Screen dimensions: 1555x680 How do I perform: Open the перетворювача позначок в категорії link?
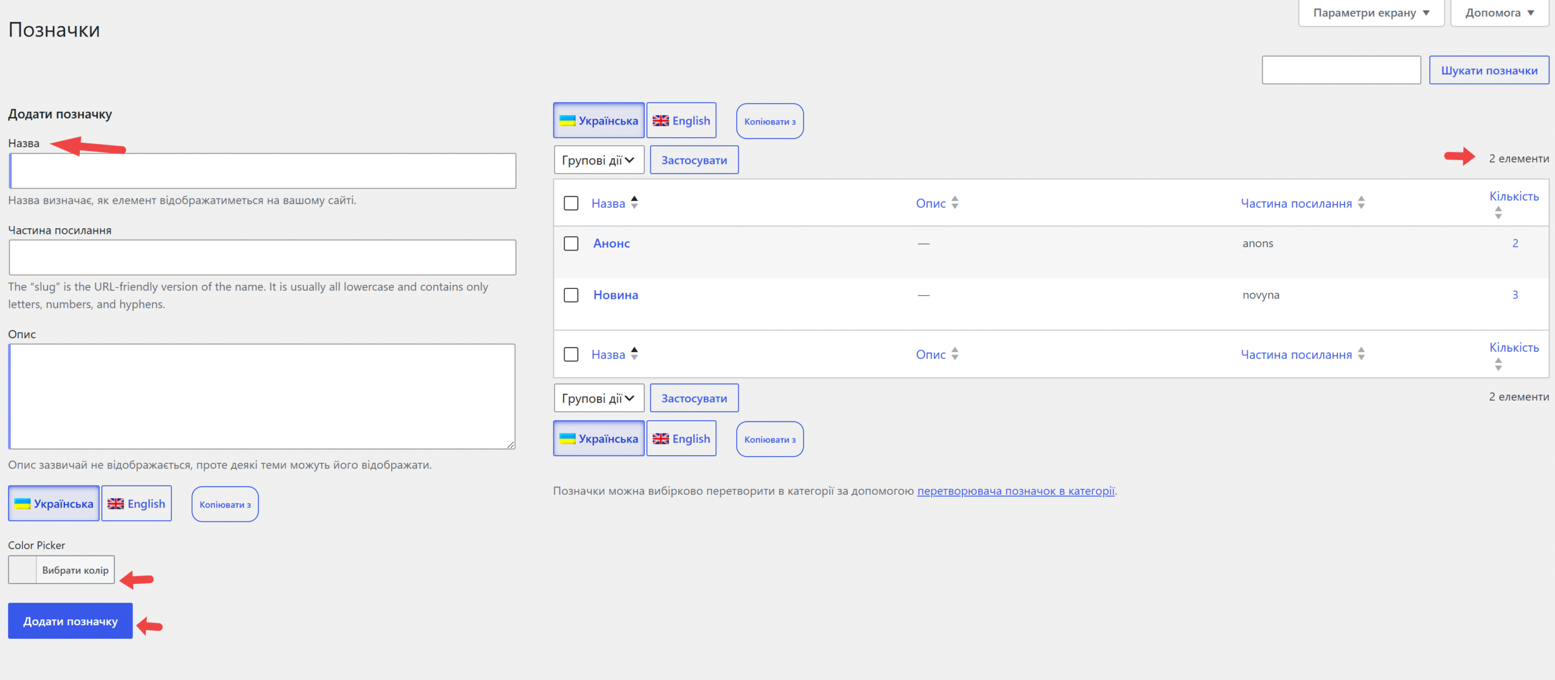pos(1016,491)
